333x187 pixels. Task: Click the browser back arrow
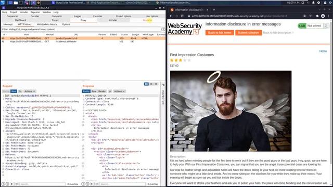(x=171, y=16)
